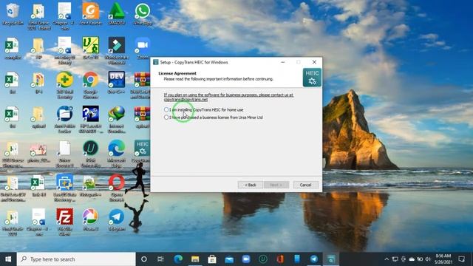This screenshot has height=266, width=473.
Task: Select the purchased business license radio button
Action: (166, 117)
